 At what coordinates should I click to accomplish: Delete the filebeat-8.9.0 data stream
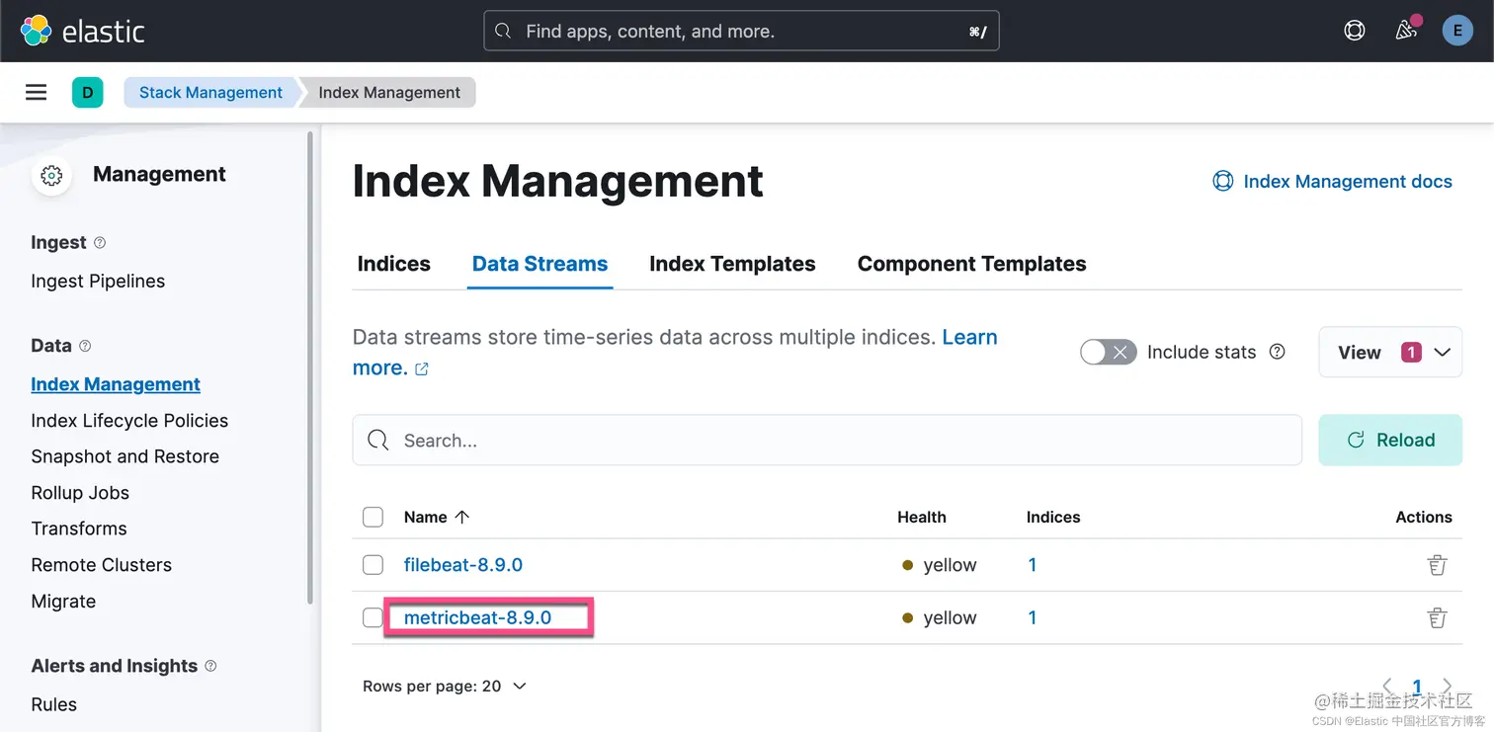coord(1437,565)
